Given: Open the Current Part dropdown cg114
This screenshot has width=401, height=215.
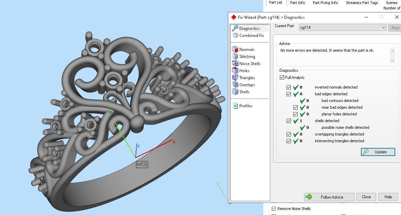Looking at the screenshot, I should (x=342, y=27).
